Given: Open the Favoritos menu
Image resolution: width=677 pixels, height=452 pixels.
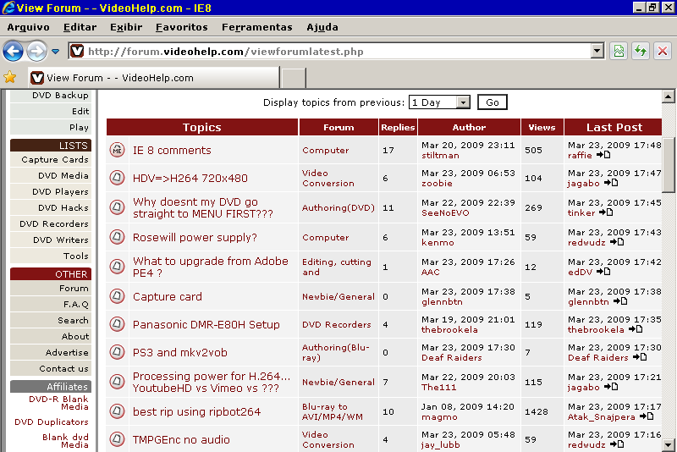Looking at the screenshot, I should (182, 27).
